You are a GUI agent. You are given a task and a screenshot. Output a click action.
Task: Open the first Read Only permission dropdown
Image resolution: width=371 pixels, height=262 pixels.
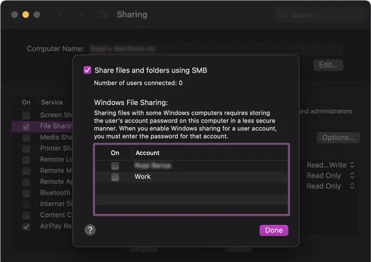coord(331,176)
